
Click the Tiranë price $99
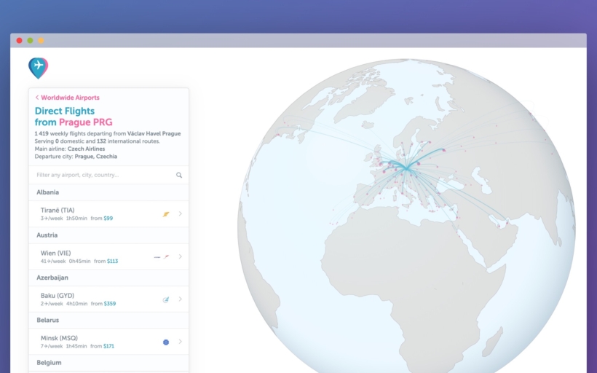coord(108,219)
